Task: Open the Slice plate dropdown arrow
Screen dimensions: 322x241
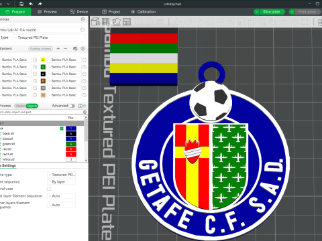Action: (x=256, y=12)
